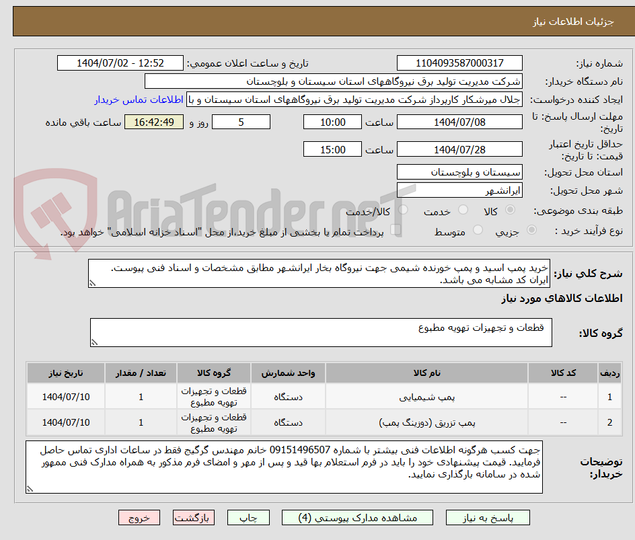The image size is (635, 540).
Task: Select متوسط purchase process type
Action: 478,228
